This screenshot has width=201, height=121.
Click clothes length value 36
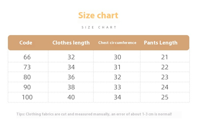(71, 77)
